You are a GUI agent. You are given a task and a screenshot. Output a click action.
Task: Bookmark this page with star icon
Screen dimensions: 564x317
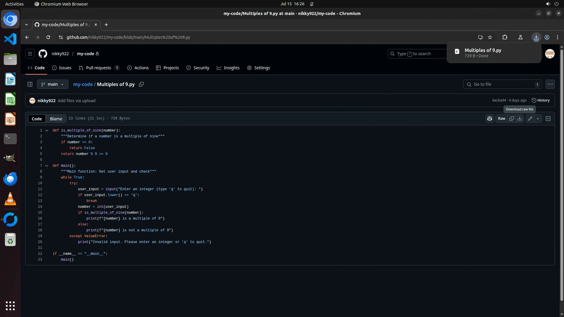click(490, 37)
